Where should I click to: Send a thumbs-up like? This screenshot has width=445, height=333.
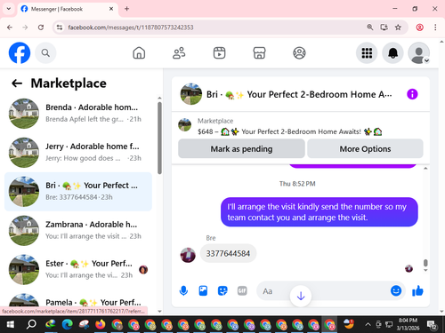coord(417,290)
